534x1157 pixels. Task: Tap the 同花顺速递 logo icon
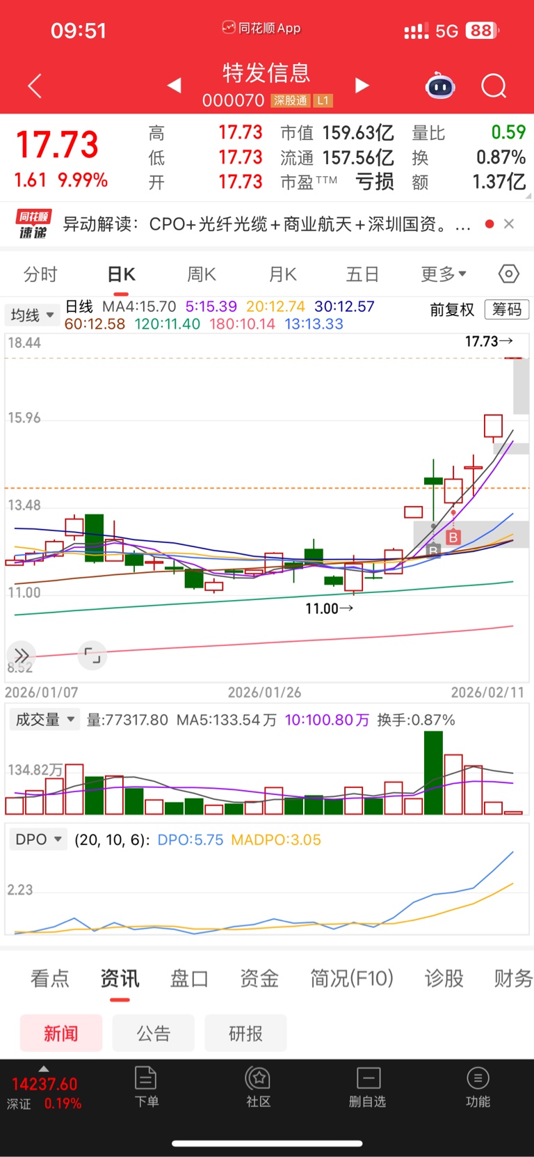point(33,224)
